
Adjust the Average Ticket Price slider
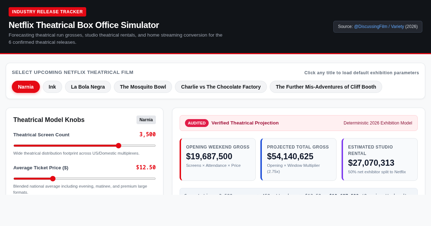[84, 179]
